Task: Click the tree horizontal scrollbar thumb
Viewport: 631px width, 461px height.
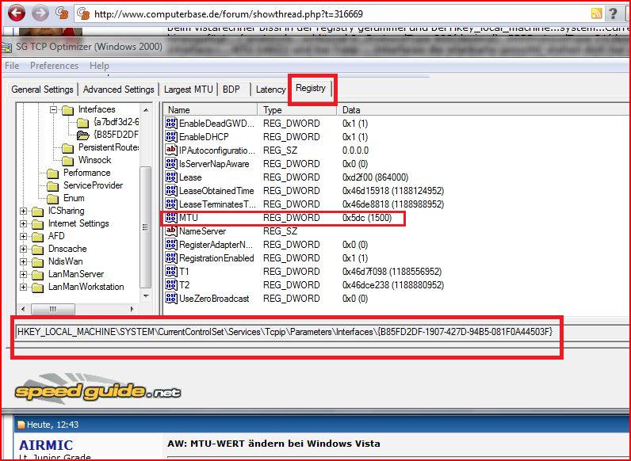Action: 53,309
